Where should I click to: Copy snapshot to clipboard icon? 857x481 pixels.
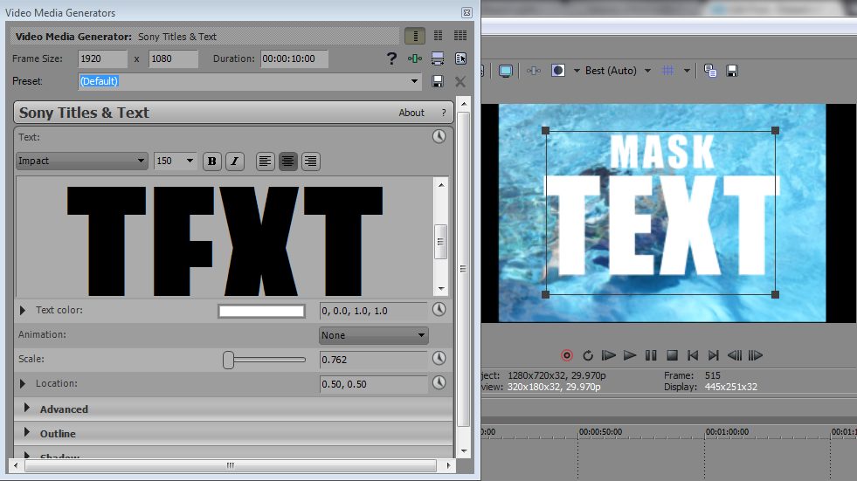tap(710, 71)
